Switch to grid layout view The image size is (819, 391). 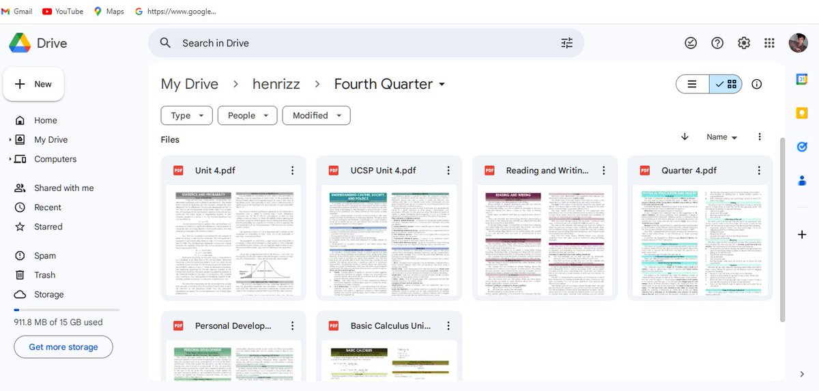tap(725, 84)
